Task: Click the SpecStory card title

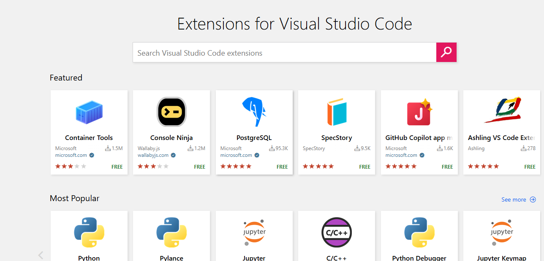Action: [337, 138]
